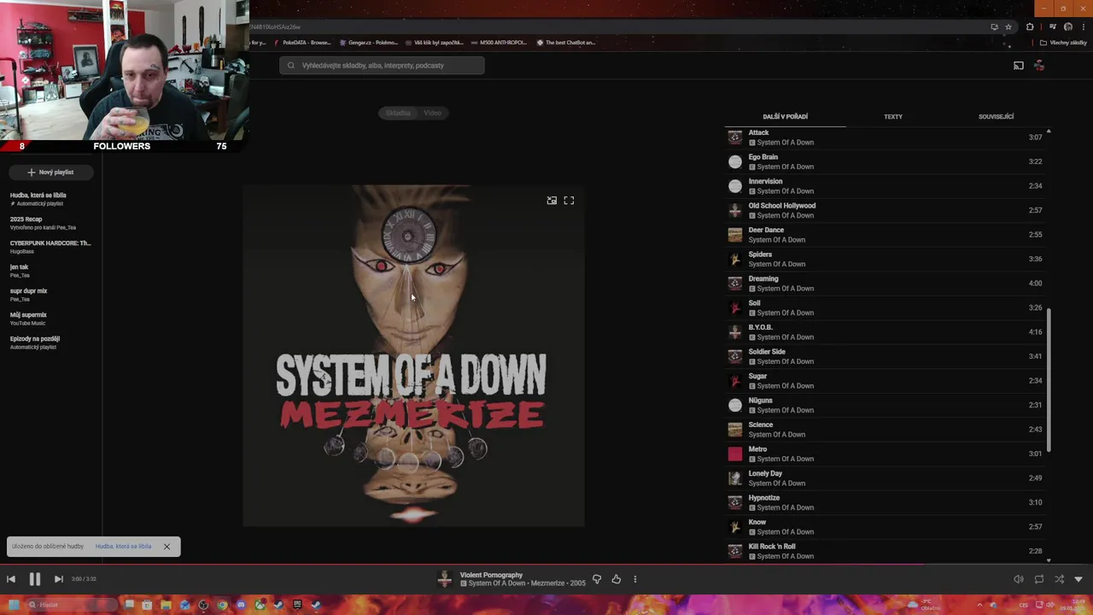Play Dreaming from the queue
The image size is (1093, 615).
886,284
